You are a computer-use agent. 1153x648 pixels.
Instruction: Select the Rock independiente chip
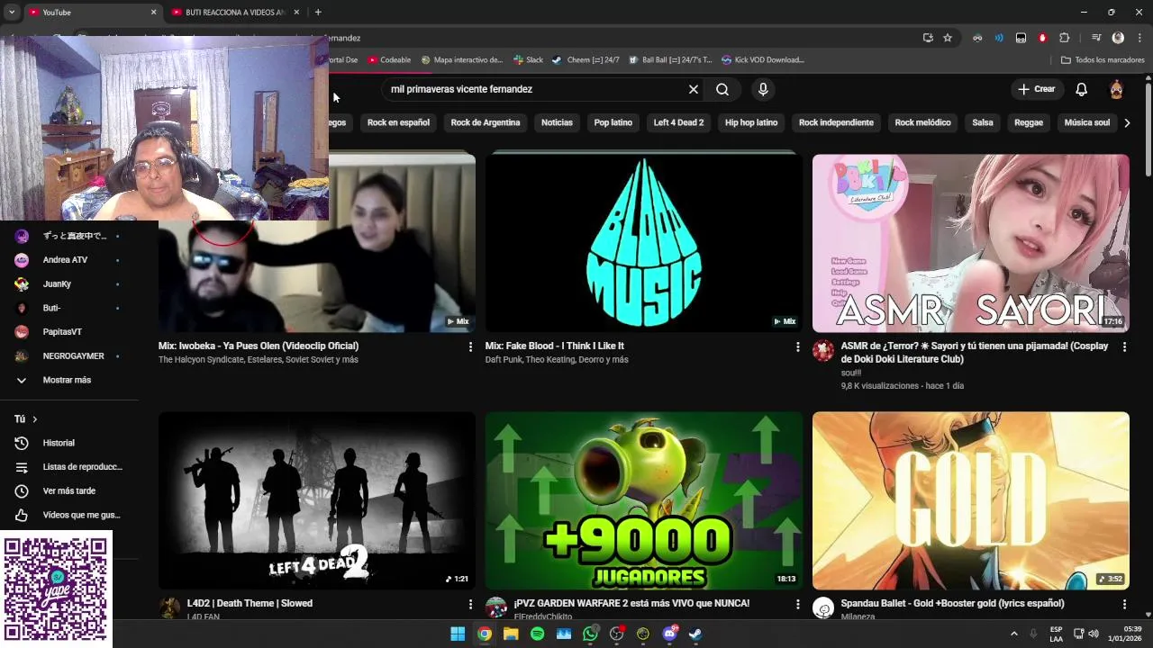tap(836, 122)
